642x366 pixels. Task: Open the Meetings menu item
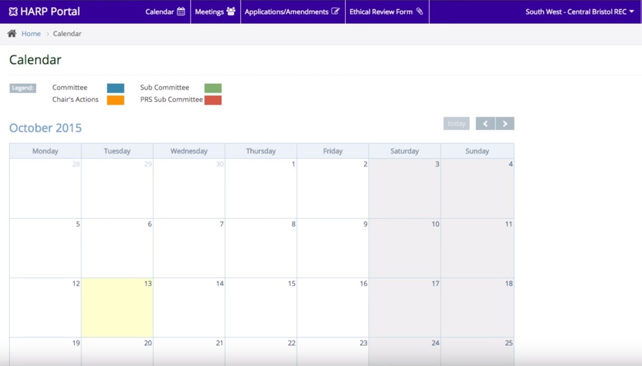[215, 12]
